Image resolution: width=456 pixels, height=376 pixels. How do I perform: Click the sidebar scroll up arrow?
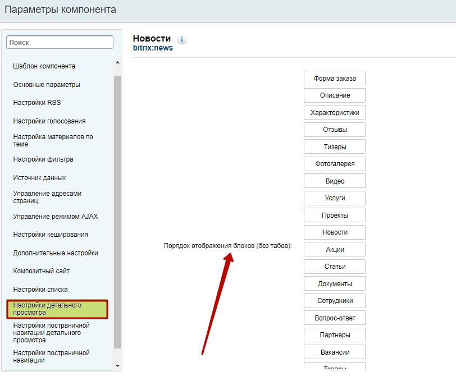coord(117,62)
